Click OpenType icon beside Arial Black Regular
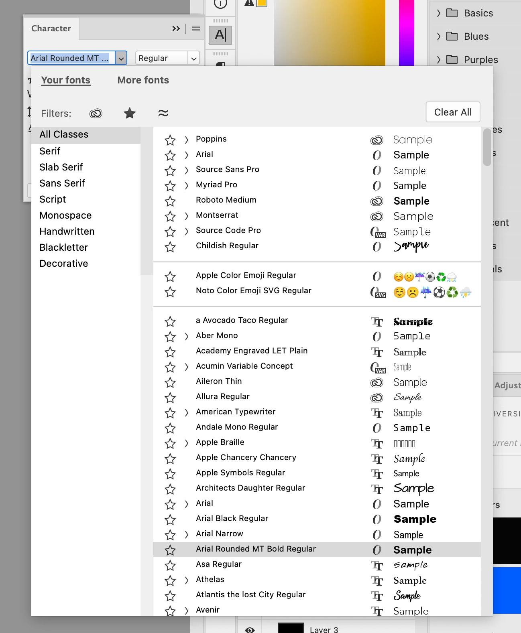The image size is (521, 633). point(377,519)
